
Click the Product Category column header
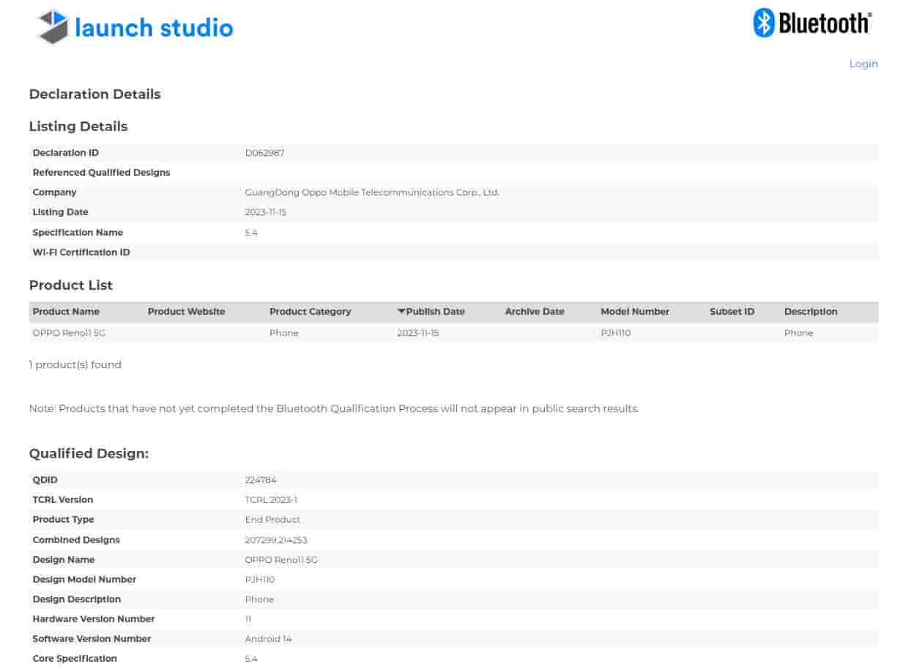click(x=310, y=311)
